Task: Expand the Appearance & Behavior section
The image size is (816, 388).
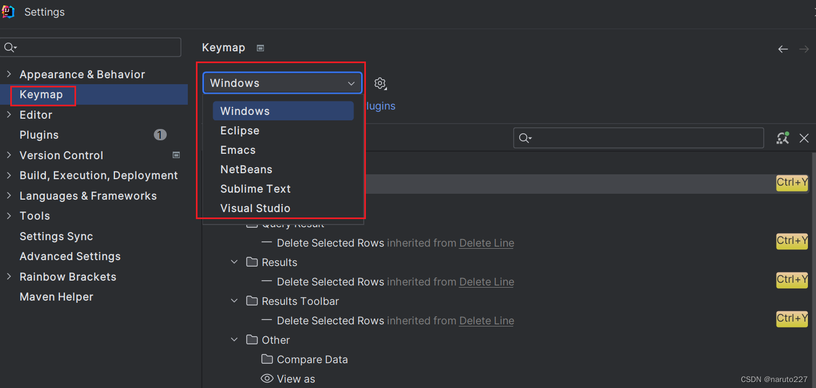Action: tap(9, 74)
